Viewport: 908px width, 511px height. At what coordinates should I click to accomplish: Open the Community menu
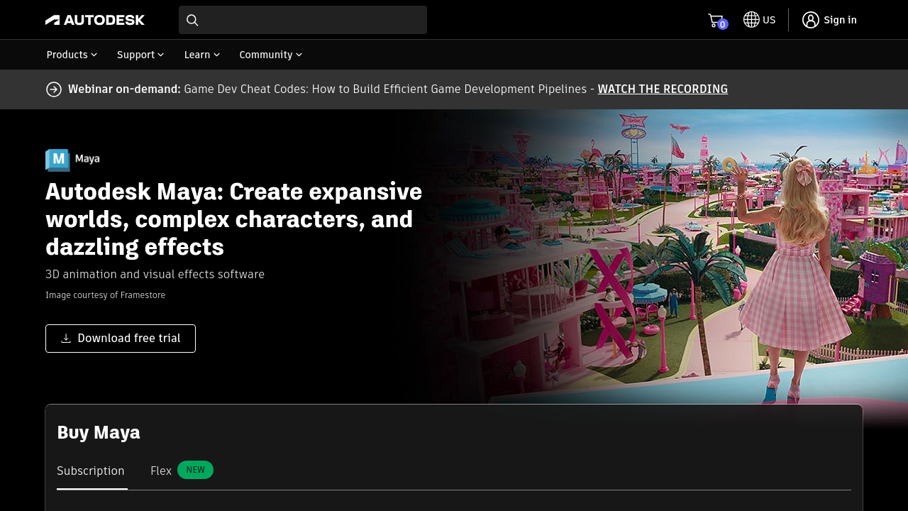click(270, 55)
